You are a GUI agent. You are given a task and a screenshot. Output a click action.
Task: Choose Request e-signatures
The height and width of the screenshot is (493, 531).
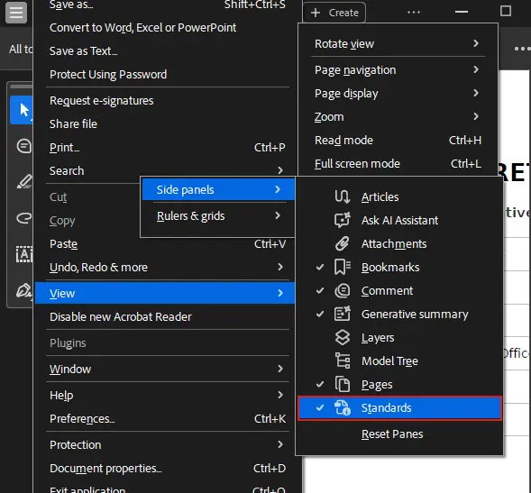click(101, 101)
